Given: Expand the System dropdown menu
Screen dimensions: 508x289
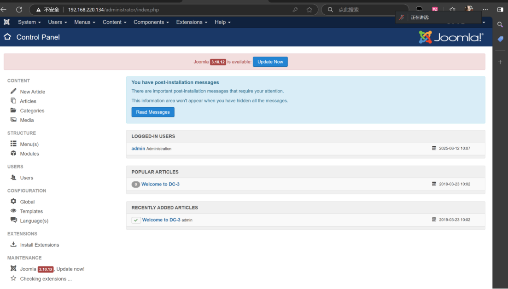Looking at the screenshot, I should (29, 22).
